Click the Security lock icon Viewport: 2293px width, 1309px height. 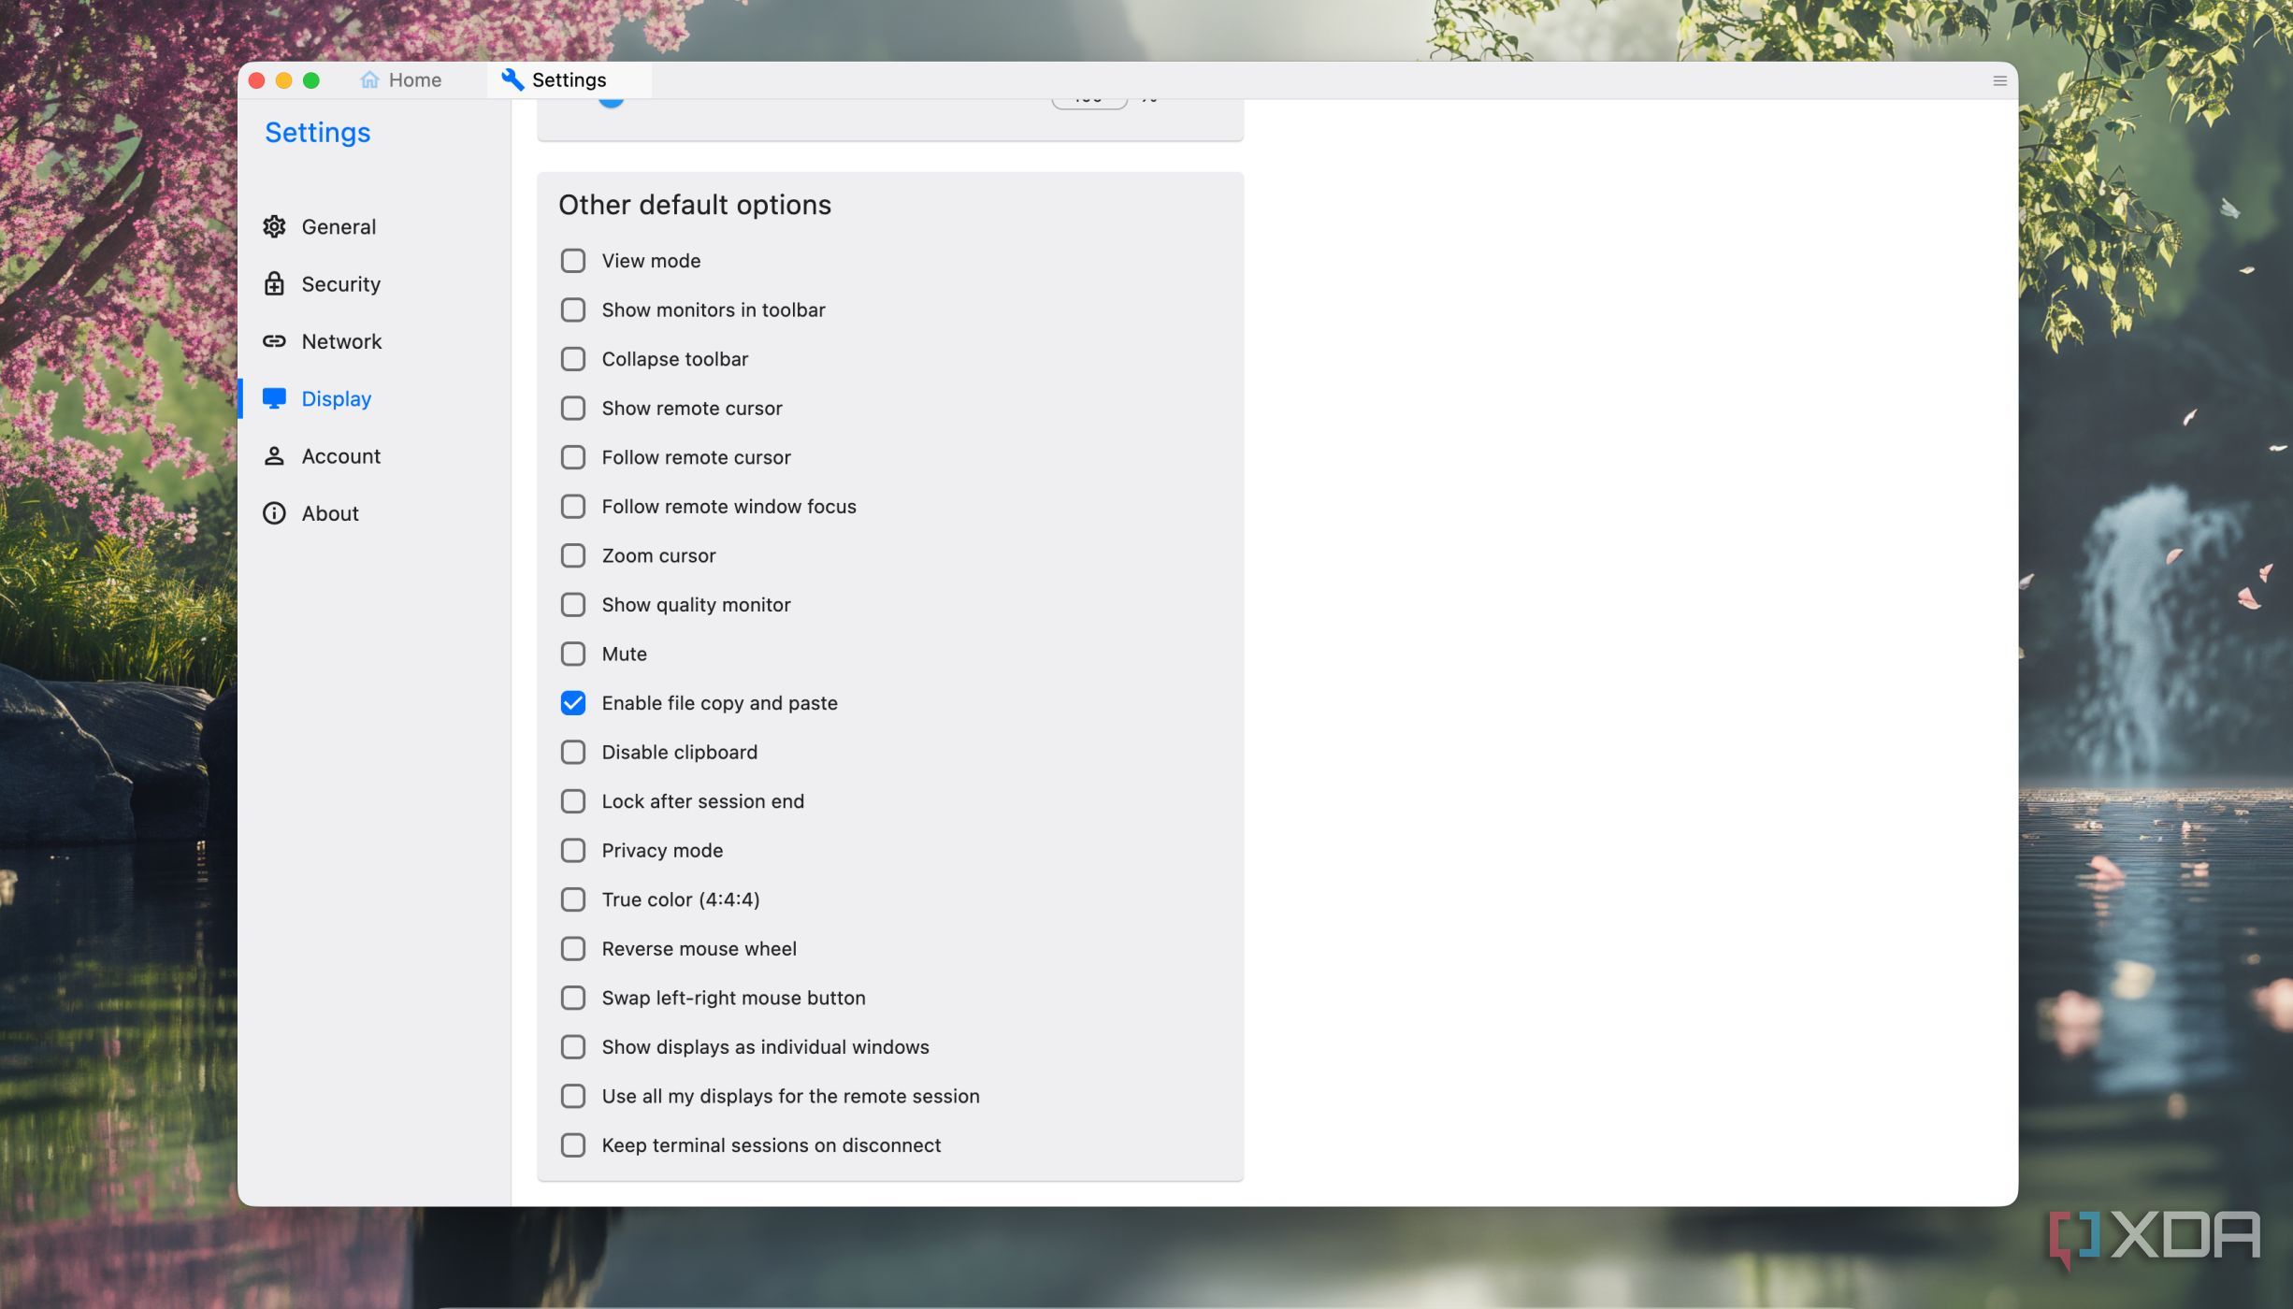point(274,283)
